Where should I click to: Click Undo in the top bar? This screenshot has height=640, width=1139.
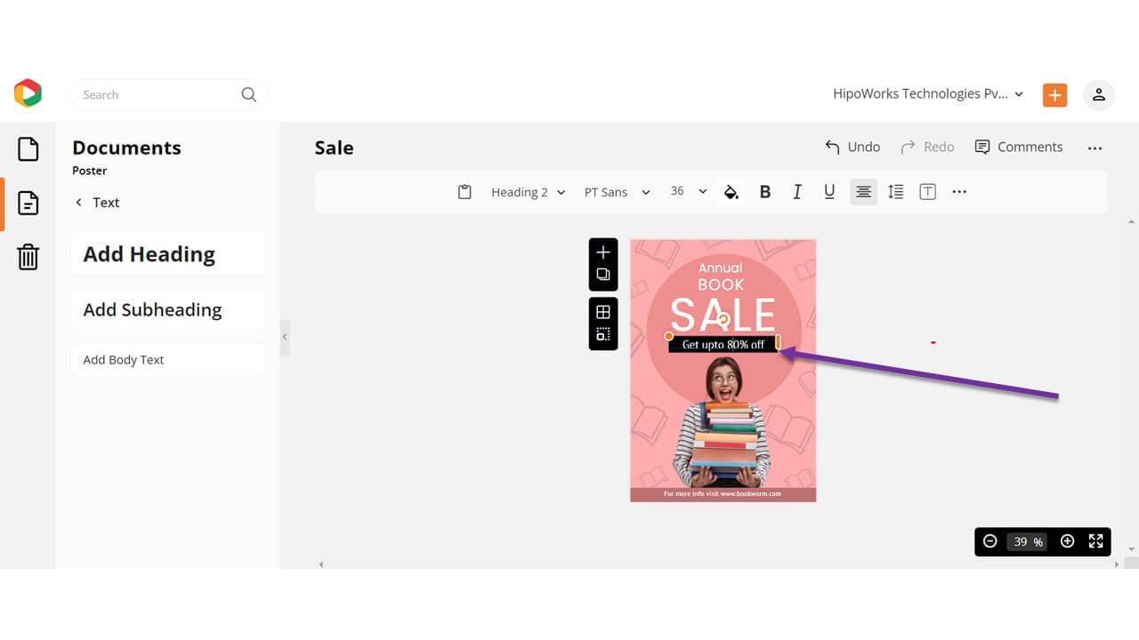[852, 147]
